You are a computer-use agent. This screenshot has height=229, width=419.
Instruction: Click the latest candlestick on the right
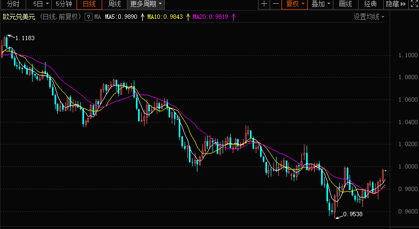[x=386, y=171]
